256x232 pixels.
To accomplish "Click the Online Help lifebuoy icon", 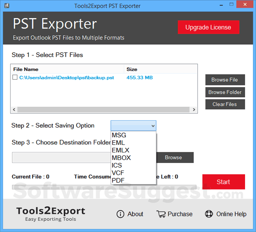I will point(209,214).
